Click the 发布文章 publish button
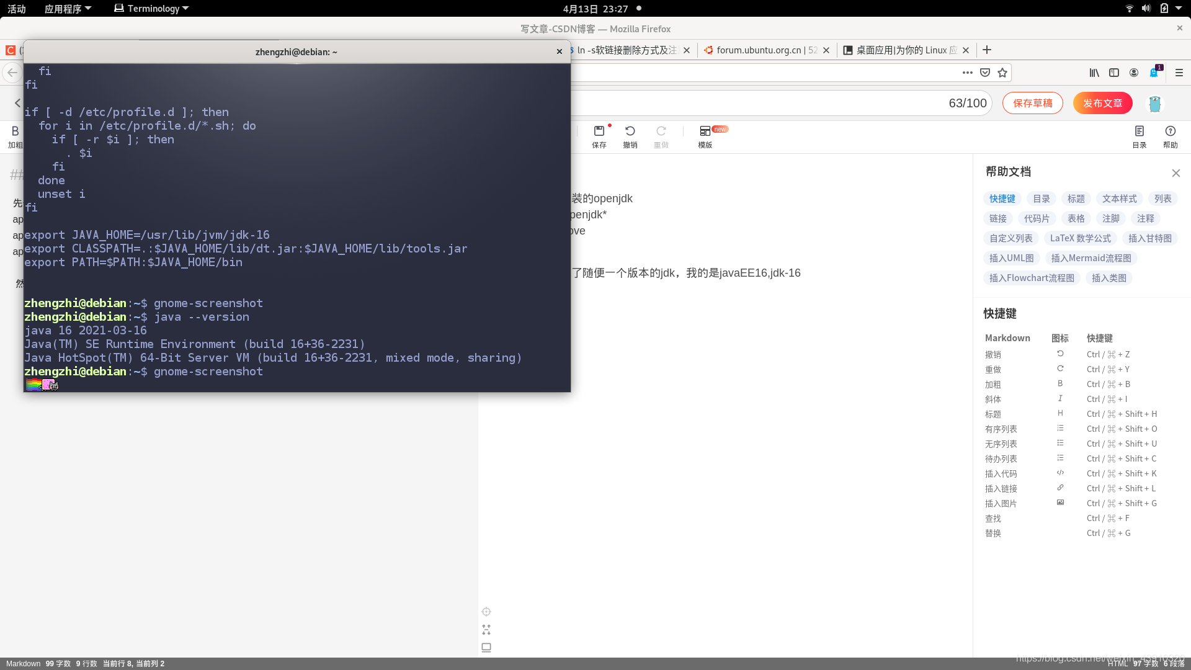Viewport: 1191px width, 670px height. tap(1102, 103)
